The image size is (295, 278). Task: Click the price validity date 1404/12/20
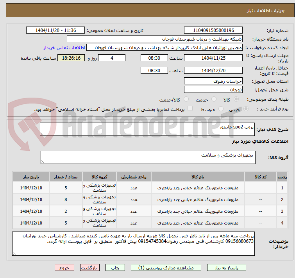point(213,71)
